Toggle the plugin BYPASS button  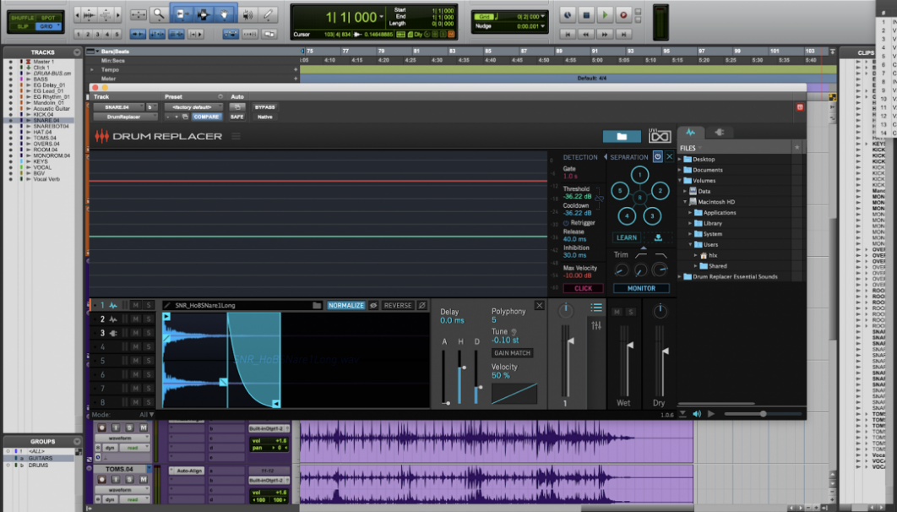pos(265,107)
